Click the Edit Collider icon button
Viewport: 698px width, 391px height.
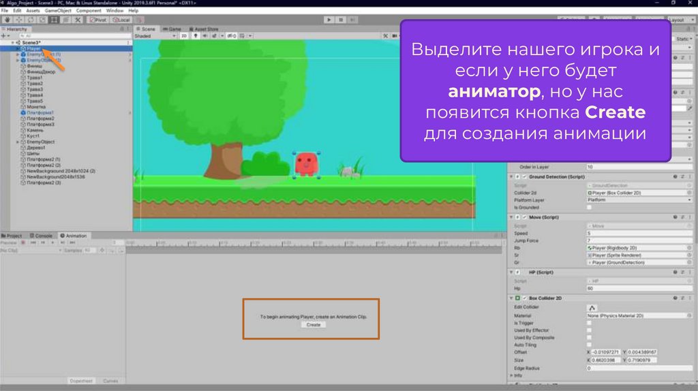(x=592, y=307)
